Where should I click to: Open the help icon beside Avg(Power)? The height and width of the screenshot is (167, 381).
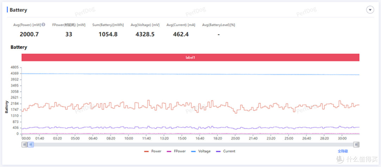[x=43, y=25]
